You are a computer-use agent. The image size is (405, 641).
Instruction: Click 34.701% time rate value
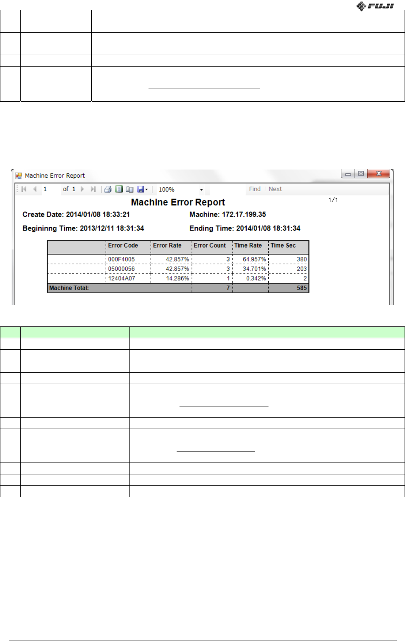point(254,269)
